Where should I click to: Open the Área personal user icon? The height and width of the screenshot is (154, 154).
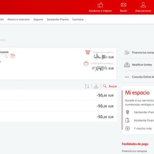(143, 5)
